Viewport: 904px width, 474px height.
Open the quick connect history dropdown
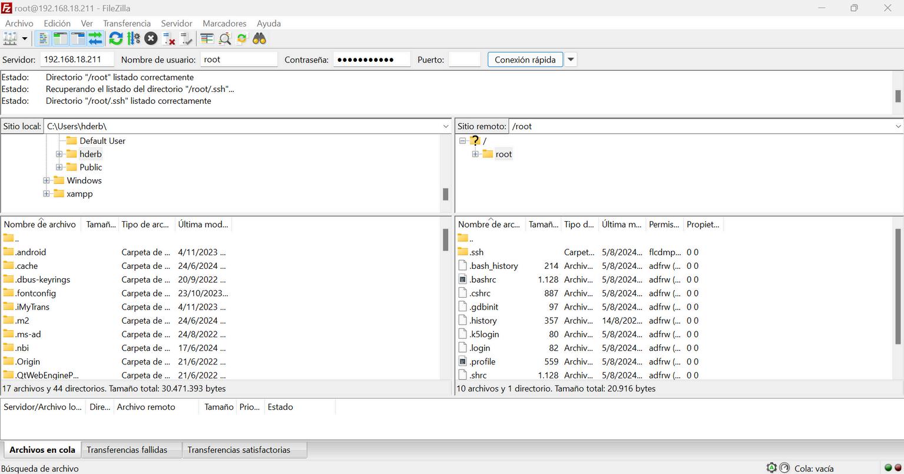click(571, 60)
